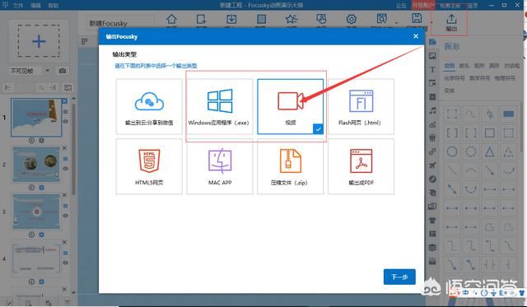Select slide 3 thumbnail
The height and width of the screenshot is (307, 527).
pyautogui.click(x=36, y=212)
